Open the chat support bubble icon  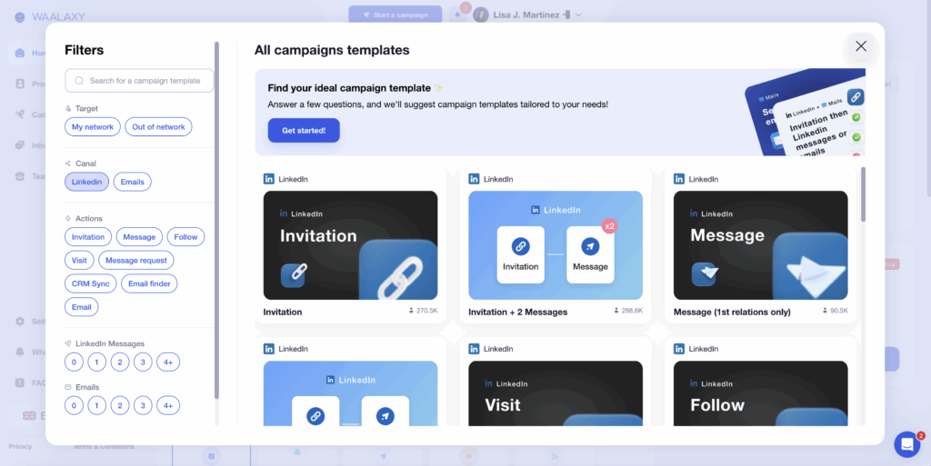pyautogui.click(x=906, y=444)
